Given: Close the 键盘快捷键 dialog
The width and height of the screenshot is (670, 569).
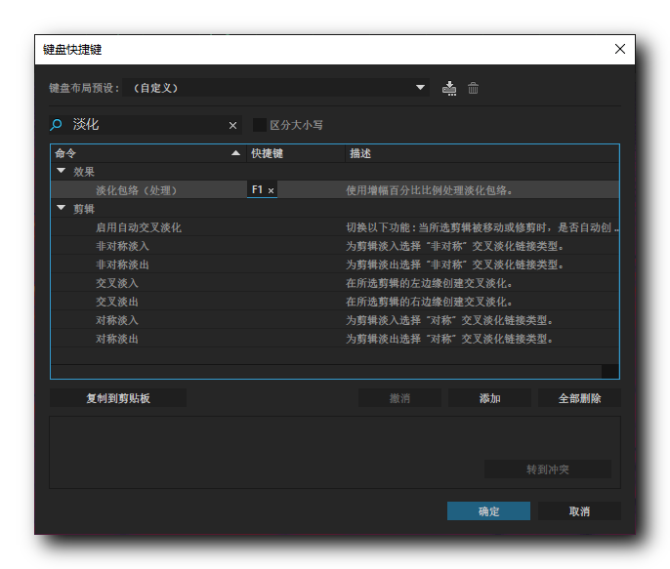Looking at the screenshot, I should point(620,49).
